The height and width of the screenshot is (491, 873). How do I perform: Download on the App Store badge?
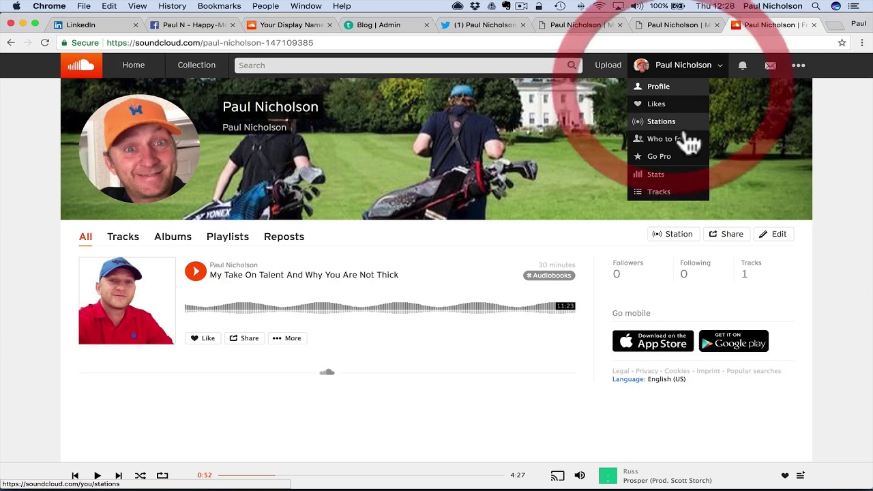(653, 341)
